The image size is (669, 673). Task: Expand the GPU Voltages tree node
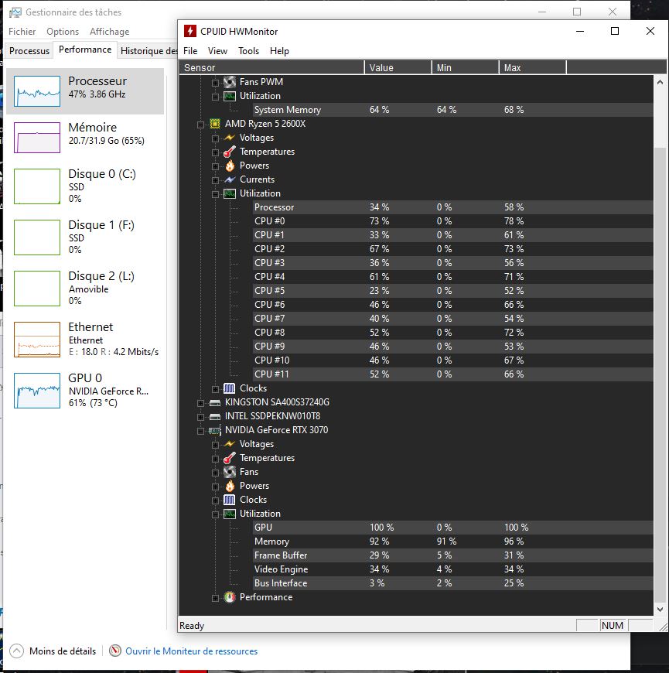point(216,444)
